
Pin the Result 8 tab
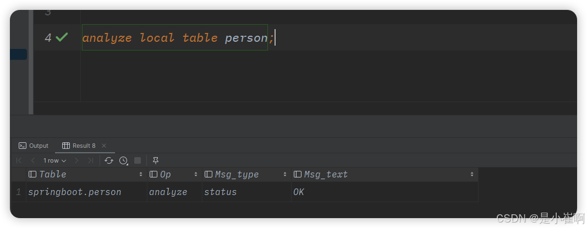coord(156,160)
